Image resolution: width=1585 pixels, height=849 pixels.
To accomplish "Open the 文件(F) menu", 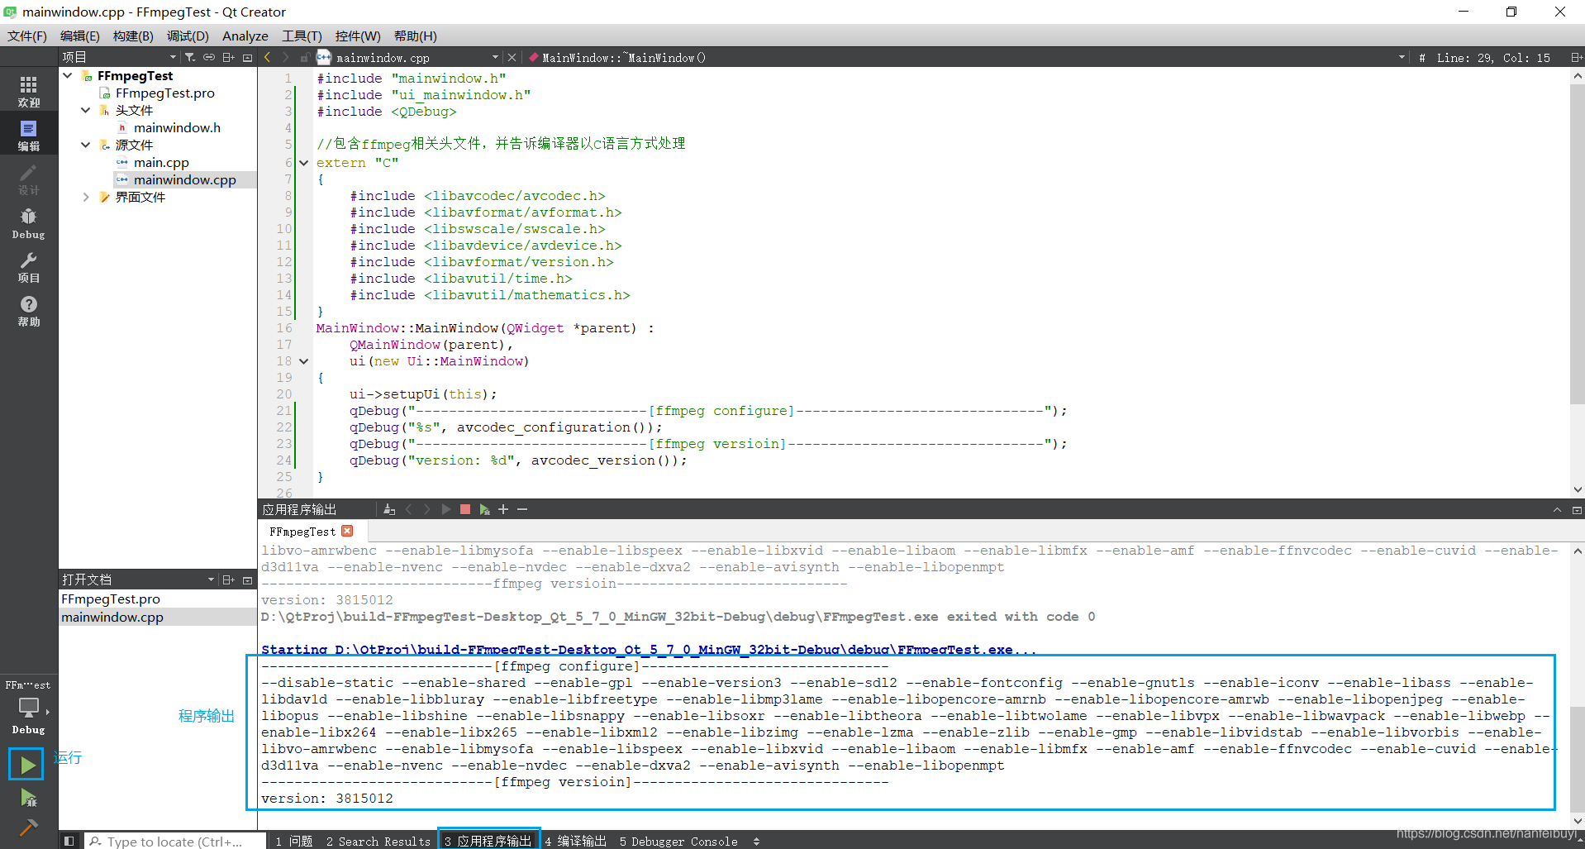I will coord(27,36).
